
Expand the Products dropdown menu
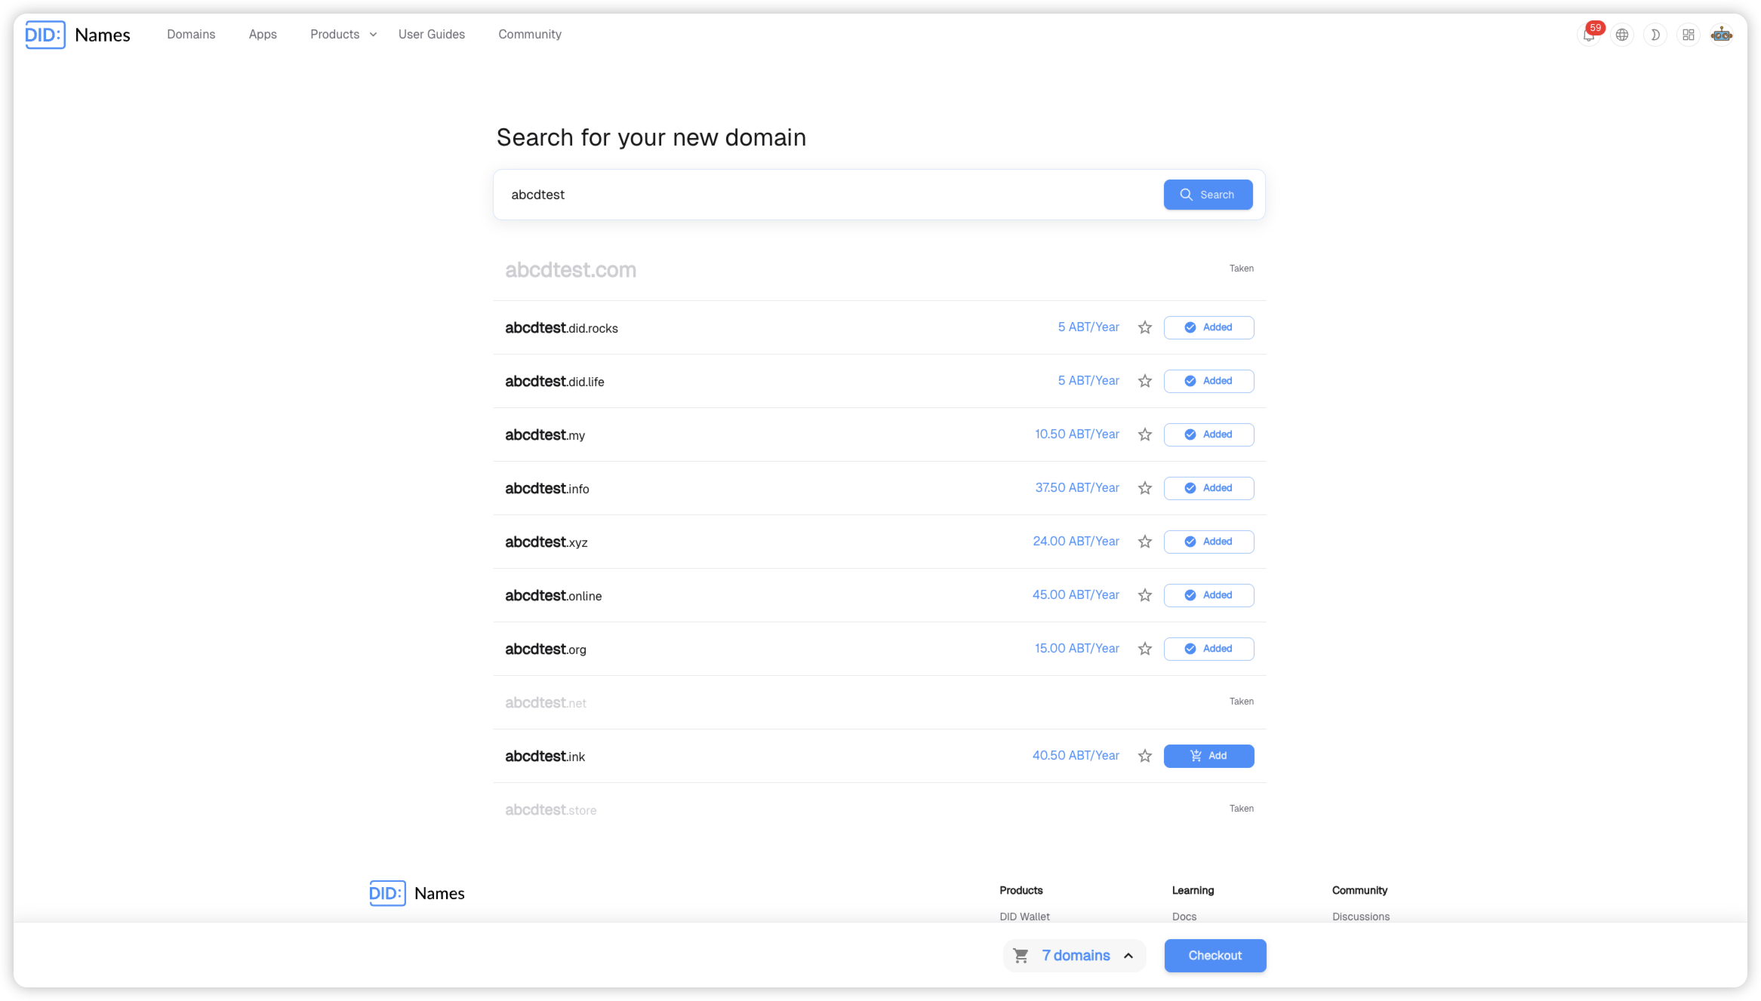[x=343, y=35]
